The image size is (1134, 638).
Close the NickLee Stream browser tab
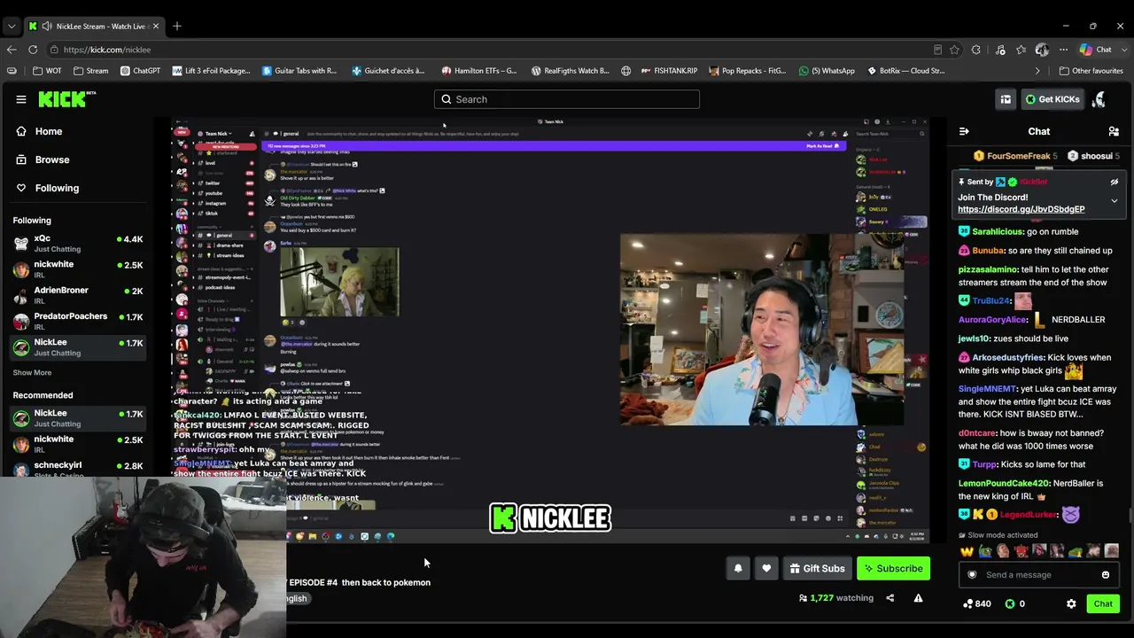(156, 26)
